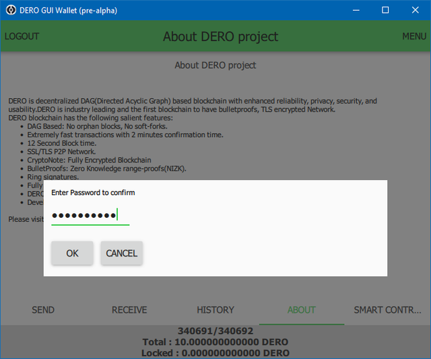Screen dimensions: 431x359
Task: Cancel the password confirmation dialog
Action: point(121,253)
